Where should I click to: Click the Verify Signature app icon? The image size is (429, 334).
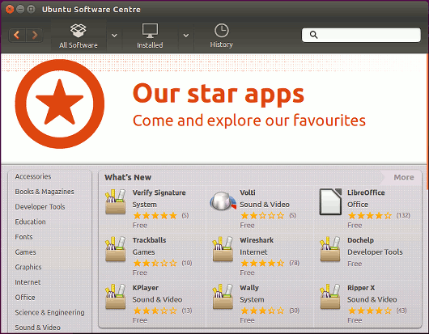[116, 201]
